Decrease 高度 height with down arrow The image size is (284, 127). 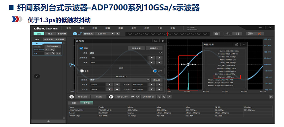pyautogui.click(x=151, y=62)
